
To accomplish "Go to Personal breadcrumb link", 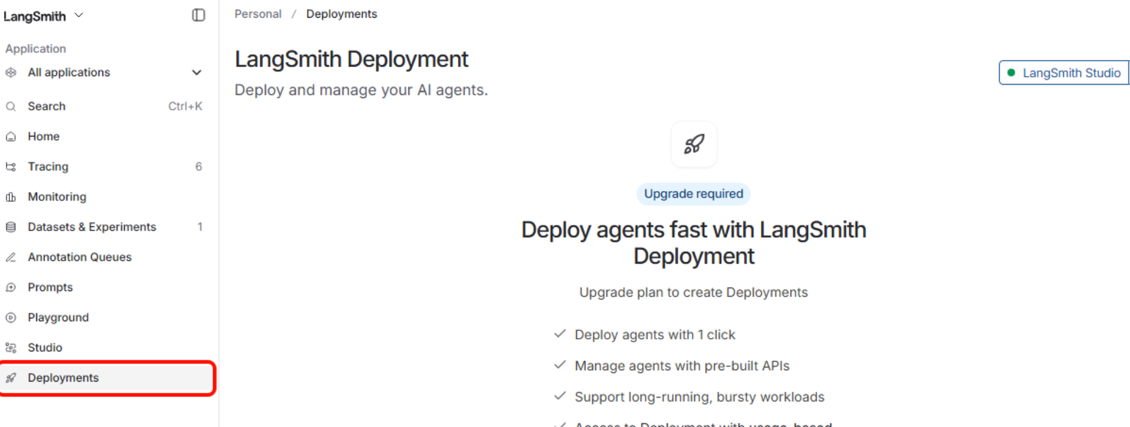I will pyautogui.click(x=258, y=14).
